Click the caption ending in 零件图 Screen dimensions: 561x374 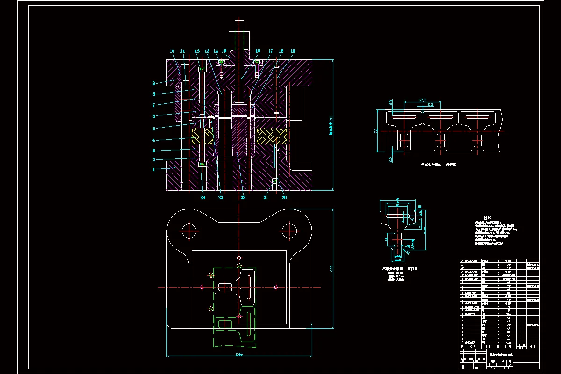(x=401, y=269)
